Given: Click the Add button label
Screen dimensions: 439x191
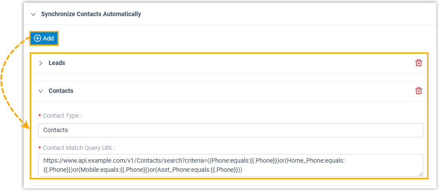Looking at the screenshot, I should click(48, 38).
